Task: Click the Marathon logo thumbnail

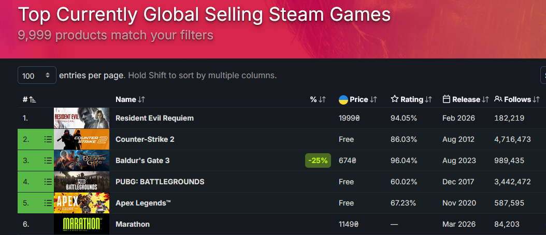Action: tap(81, 224)
